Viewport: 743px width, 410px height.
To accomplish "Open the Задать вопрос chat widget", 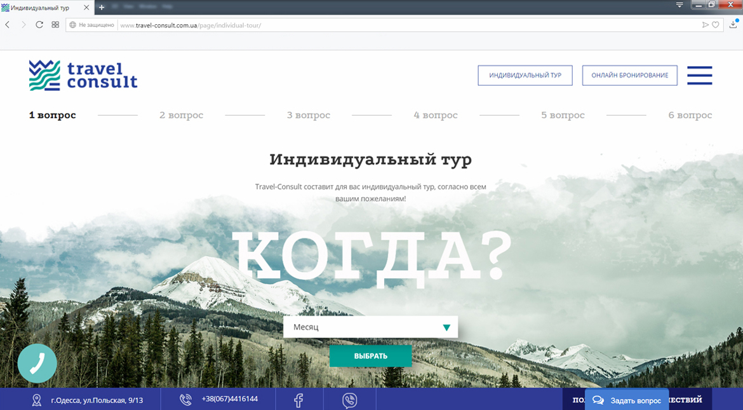I will [x=627, y=400].
